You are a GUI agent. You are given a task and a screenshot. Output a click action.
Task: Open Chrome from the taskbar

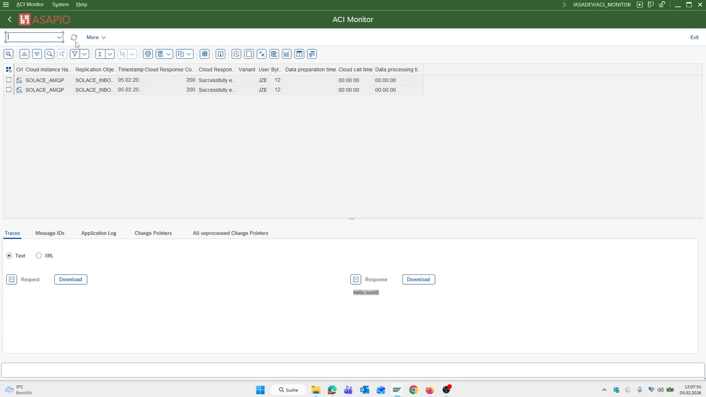click(x=413, y=390)
